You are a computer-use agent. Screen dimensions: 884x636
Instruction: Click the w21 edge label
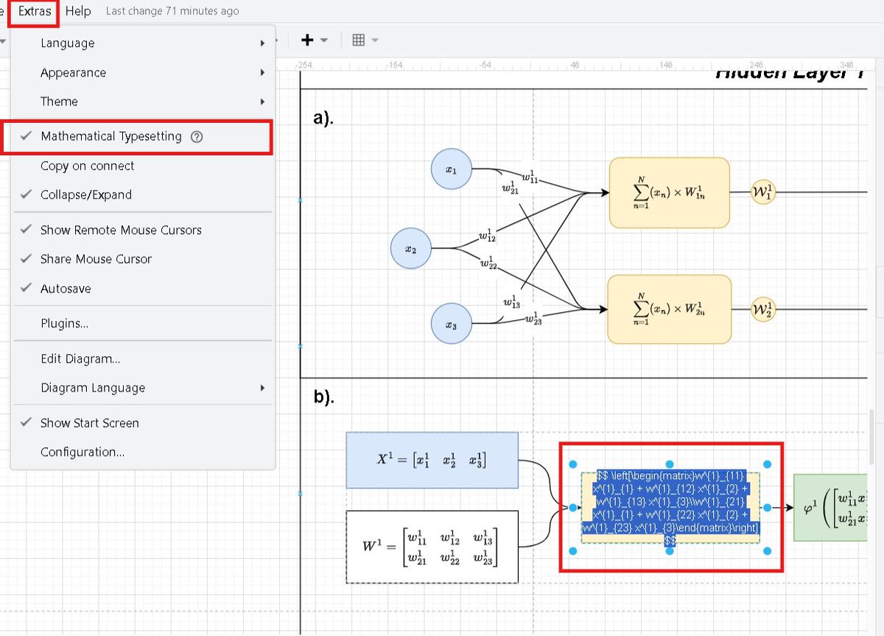[511, 187]
